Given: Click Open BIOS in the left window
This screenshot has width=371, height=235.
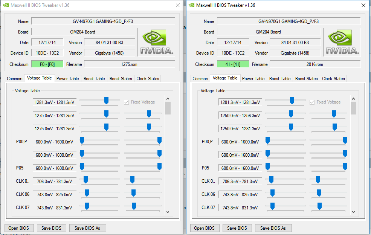Looking at the screenshot, I should click(x=19, y=228).
